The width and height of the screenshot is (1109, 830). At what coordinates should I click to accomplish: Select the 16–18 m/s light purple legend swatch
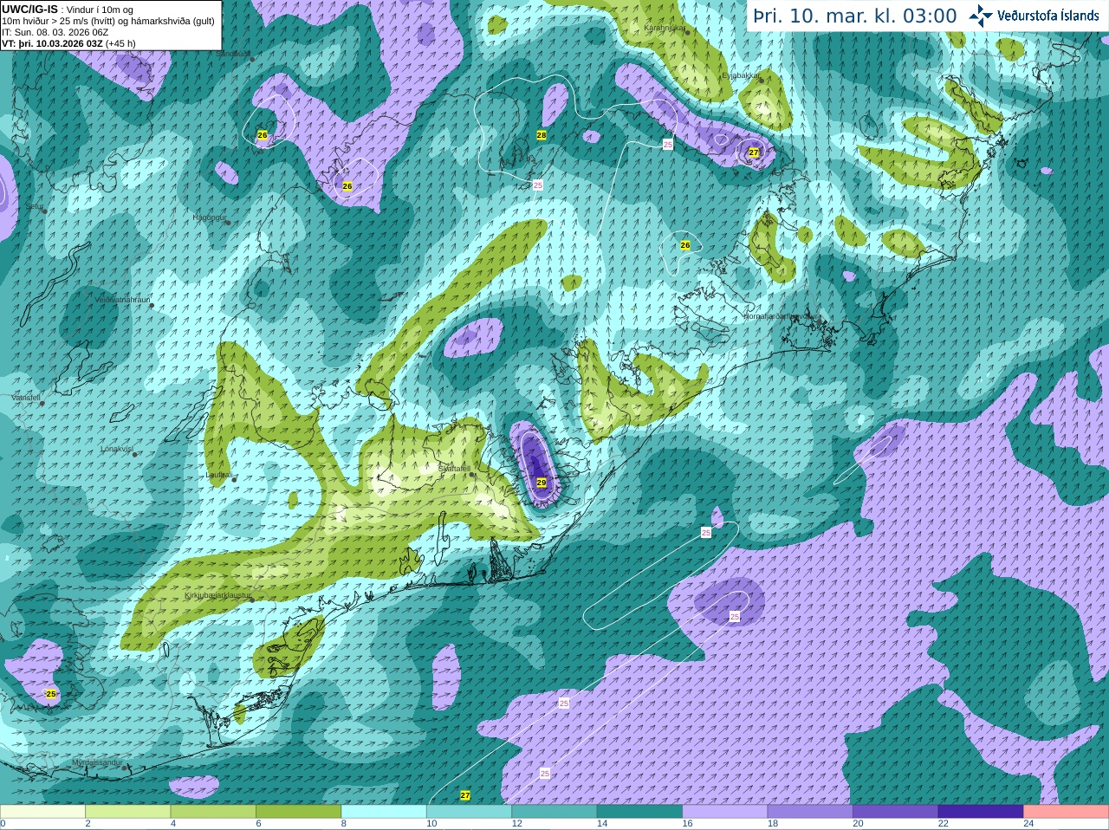[725, 812]
